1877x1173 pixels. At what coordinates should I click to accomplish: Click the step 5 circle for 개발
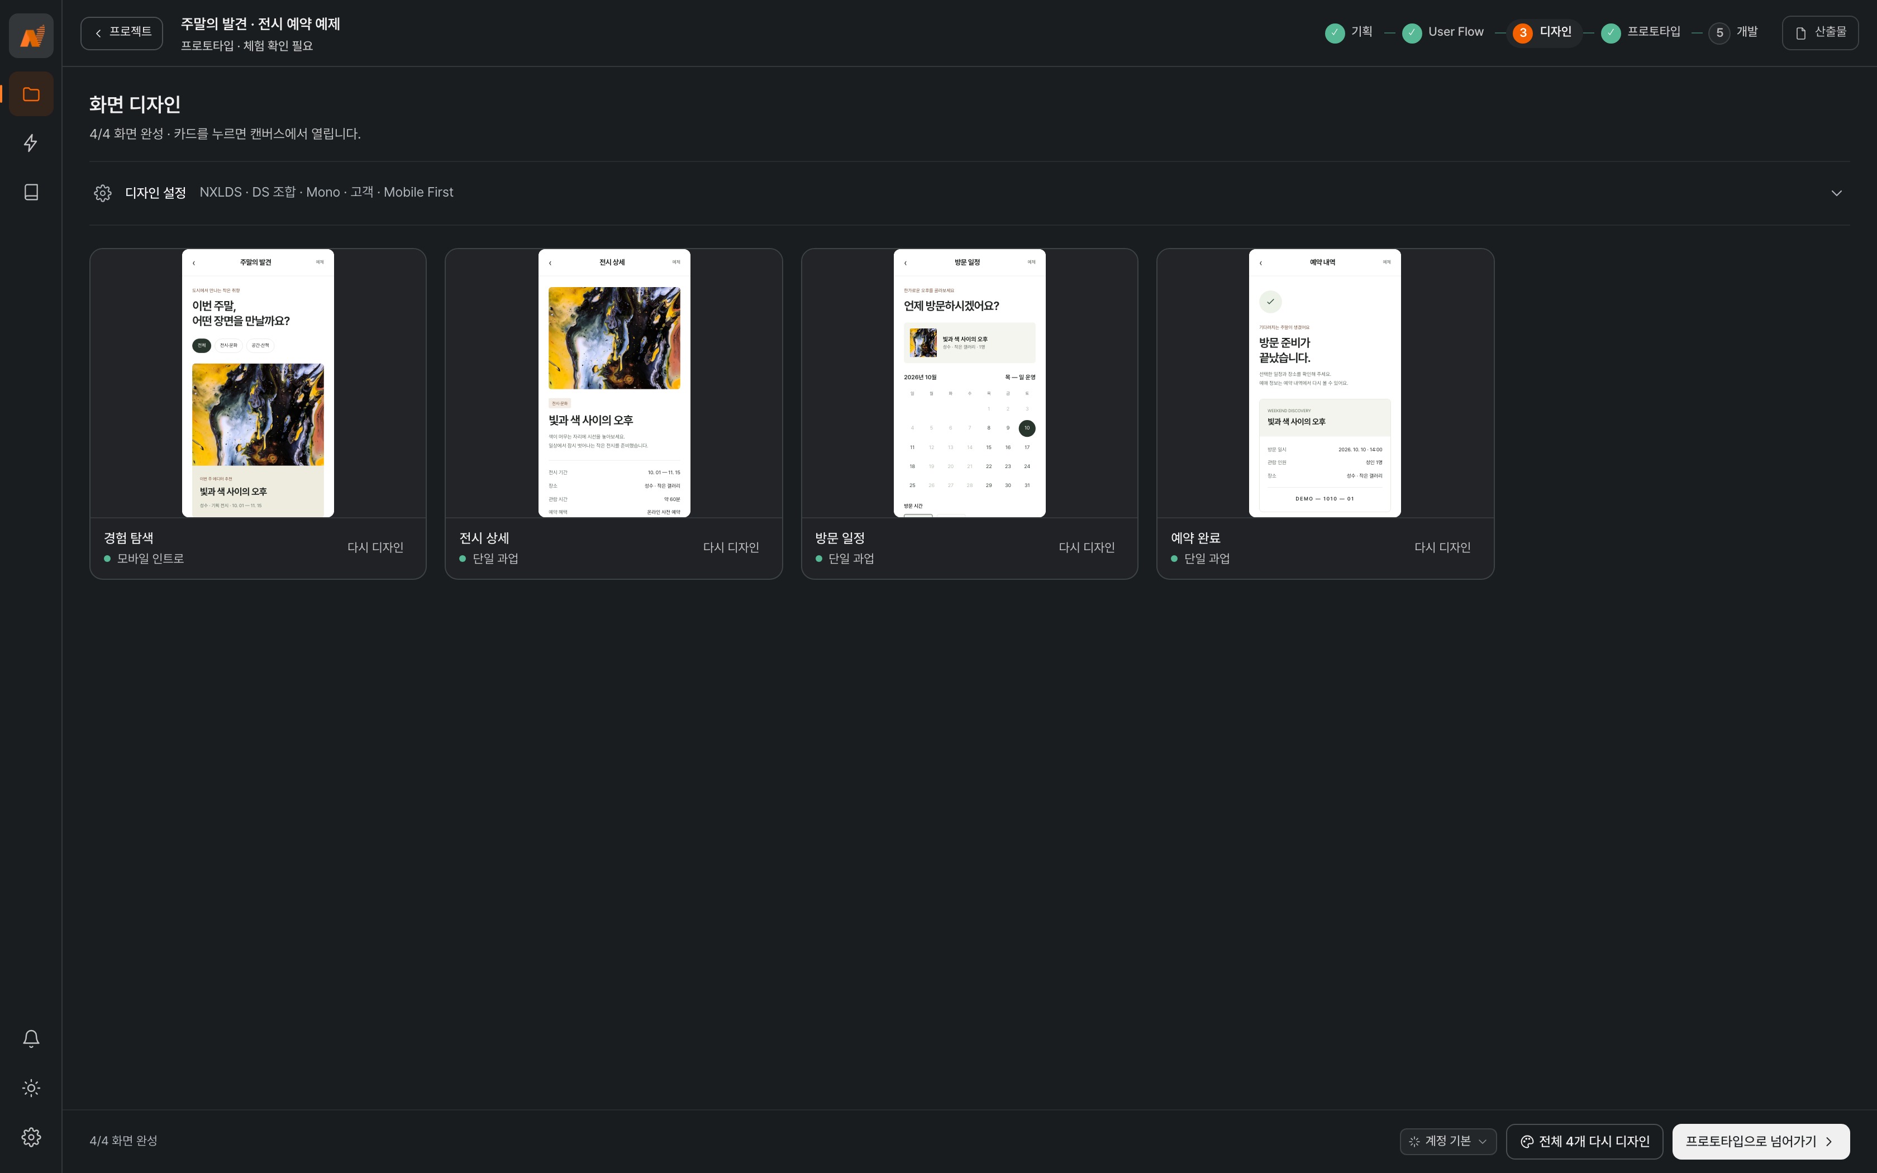(1719, 32)
